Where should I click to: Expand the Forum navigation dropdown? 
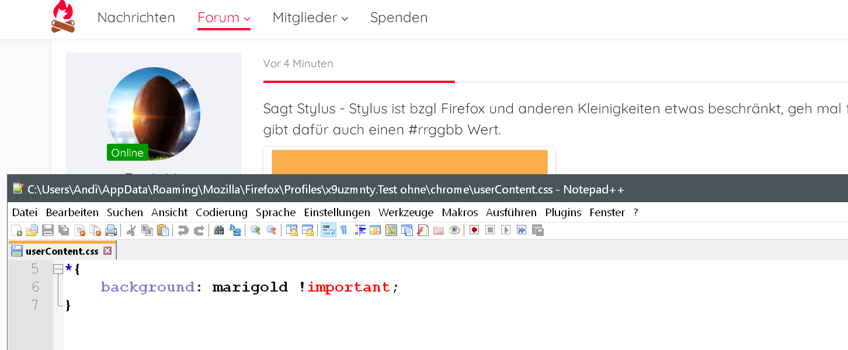224,18
